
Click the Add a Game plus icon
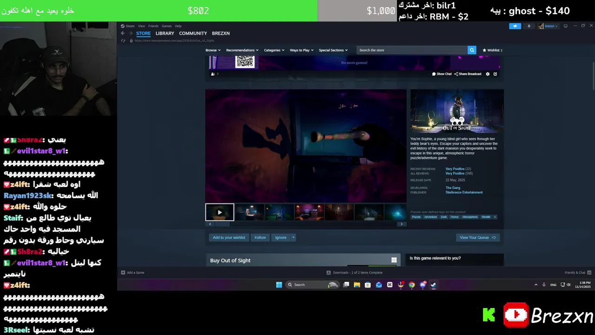[123, 273]
